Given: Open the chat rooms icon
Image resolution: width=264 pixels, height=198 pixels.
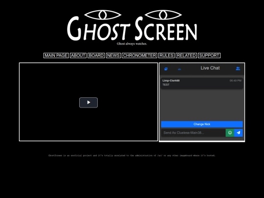Looking at the screenshot, I should tap(166, 69).
